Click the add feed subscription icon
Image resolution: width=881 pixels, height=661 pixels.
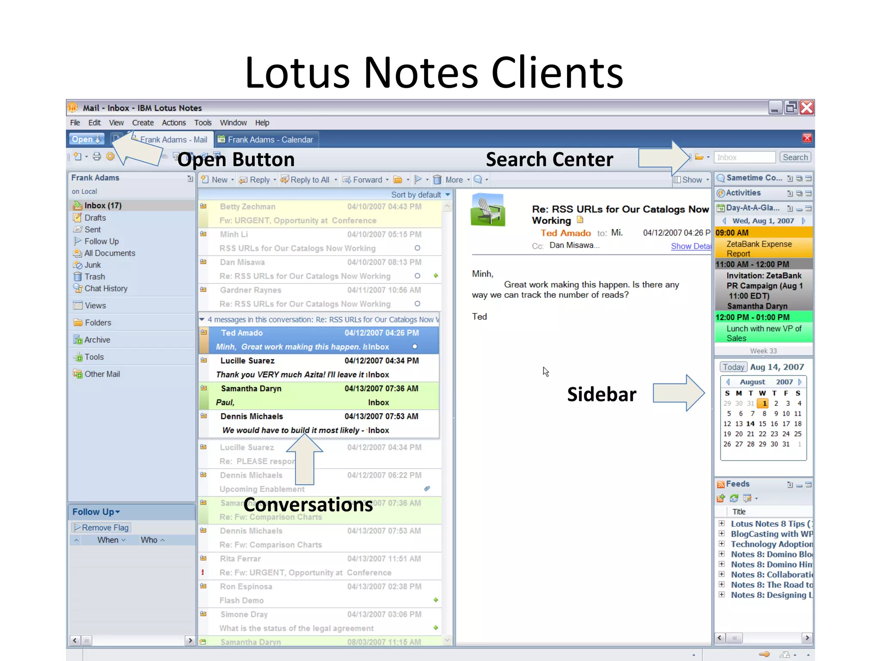tap(721, 498)
